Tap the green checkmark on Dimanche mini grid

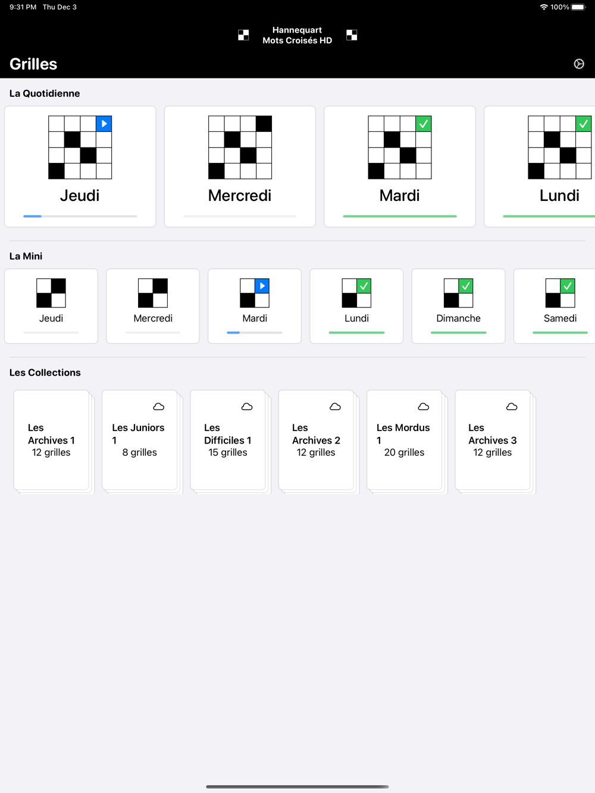(x=466, y=286)
